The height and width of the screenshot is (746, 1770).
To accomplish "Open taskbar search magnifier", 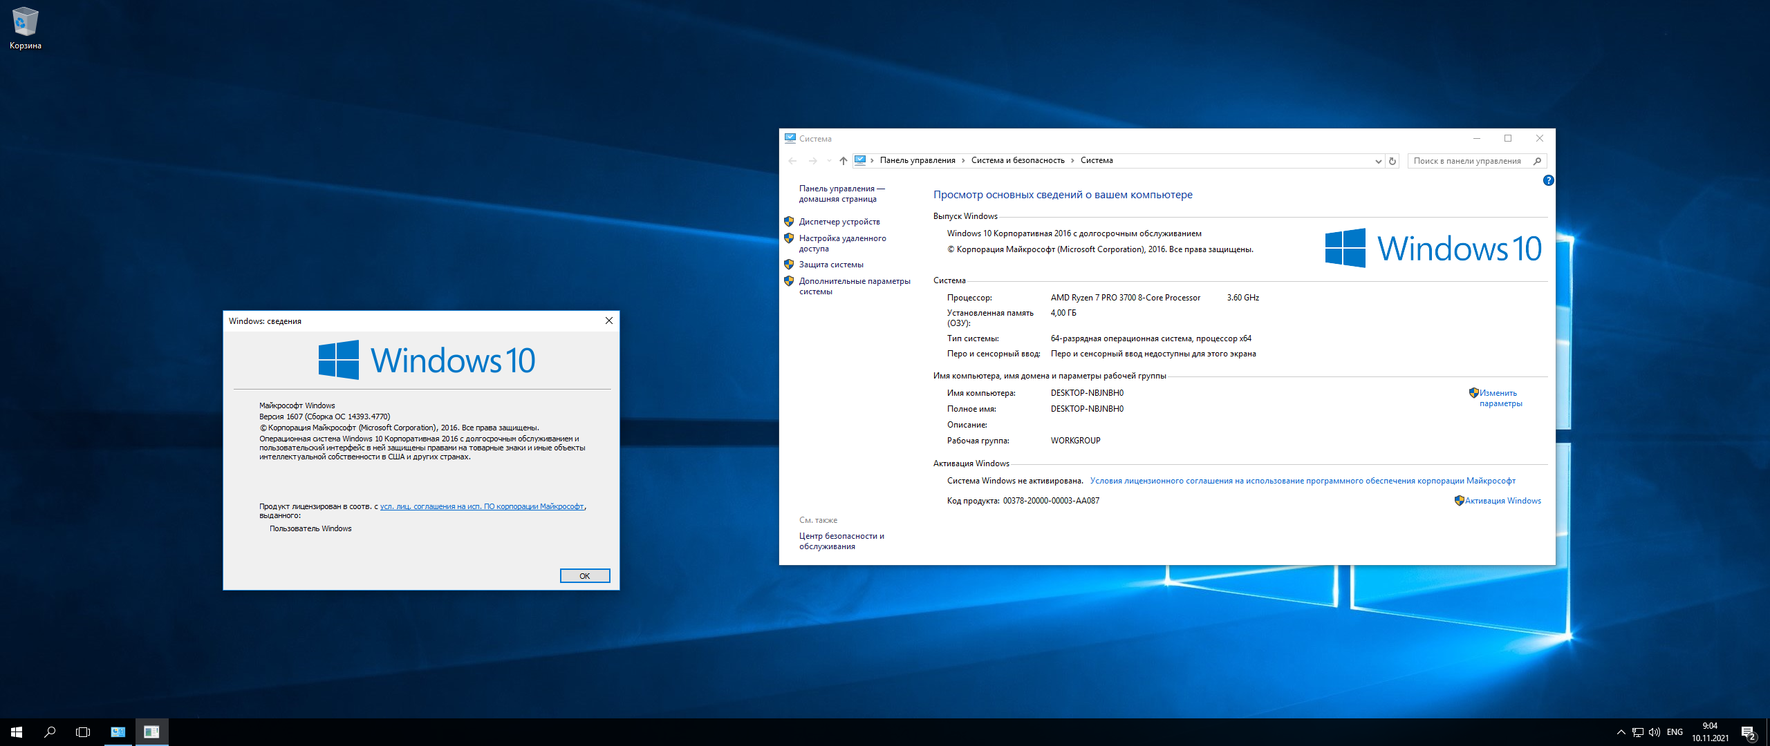I will (x=50, y=732).
